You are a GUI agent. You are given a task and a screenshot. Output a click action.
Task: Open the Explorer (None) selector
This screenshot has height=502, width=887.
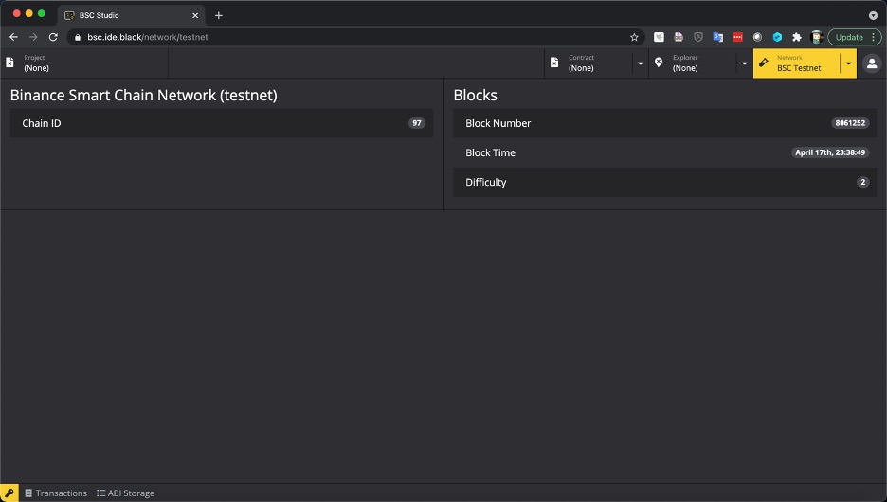693,63
